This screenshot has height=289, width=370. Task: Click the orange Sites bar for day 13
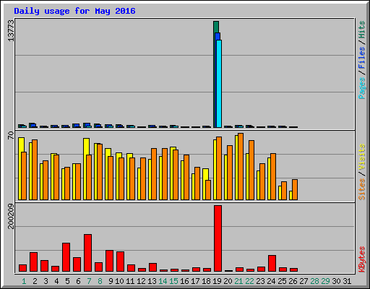pos(154,174)
